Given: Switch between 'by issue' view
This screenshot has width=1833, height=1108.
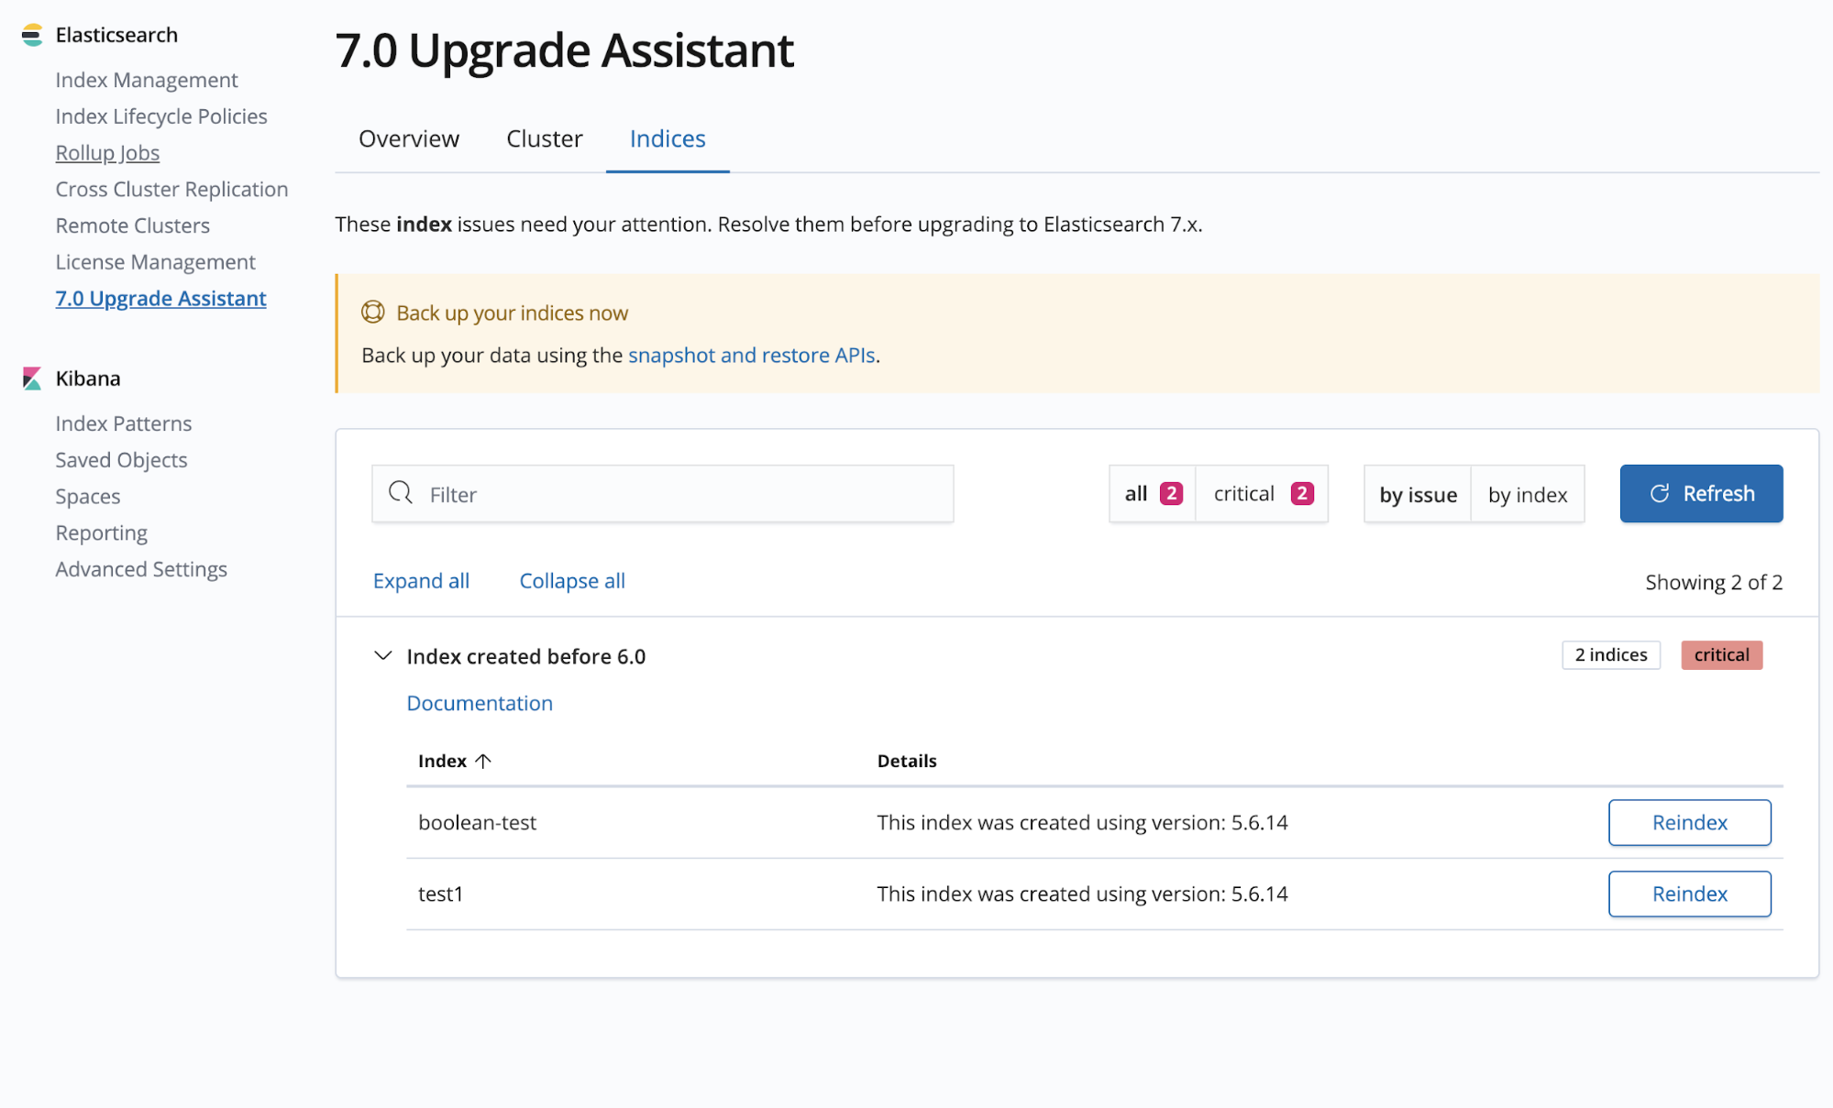Looking at the screenshot, I should [1417, 495].
